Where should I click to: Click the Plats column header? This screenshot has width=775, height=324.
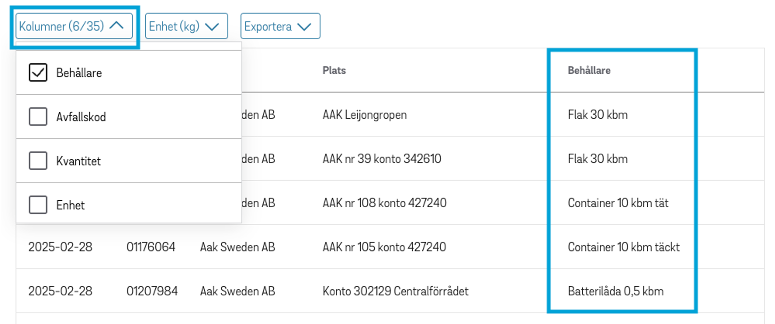pos(334,70)
